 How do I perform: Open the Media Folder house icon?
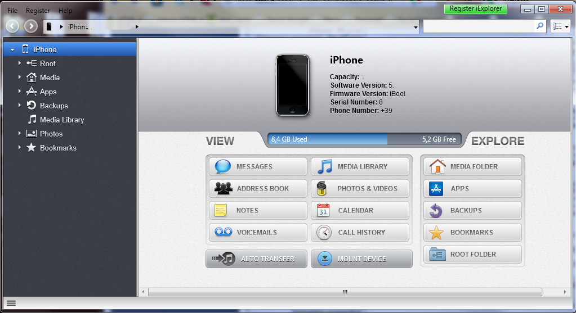tap(437, 167)
